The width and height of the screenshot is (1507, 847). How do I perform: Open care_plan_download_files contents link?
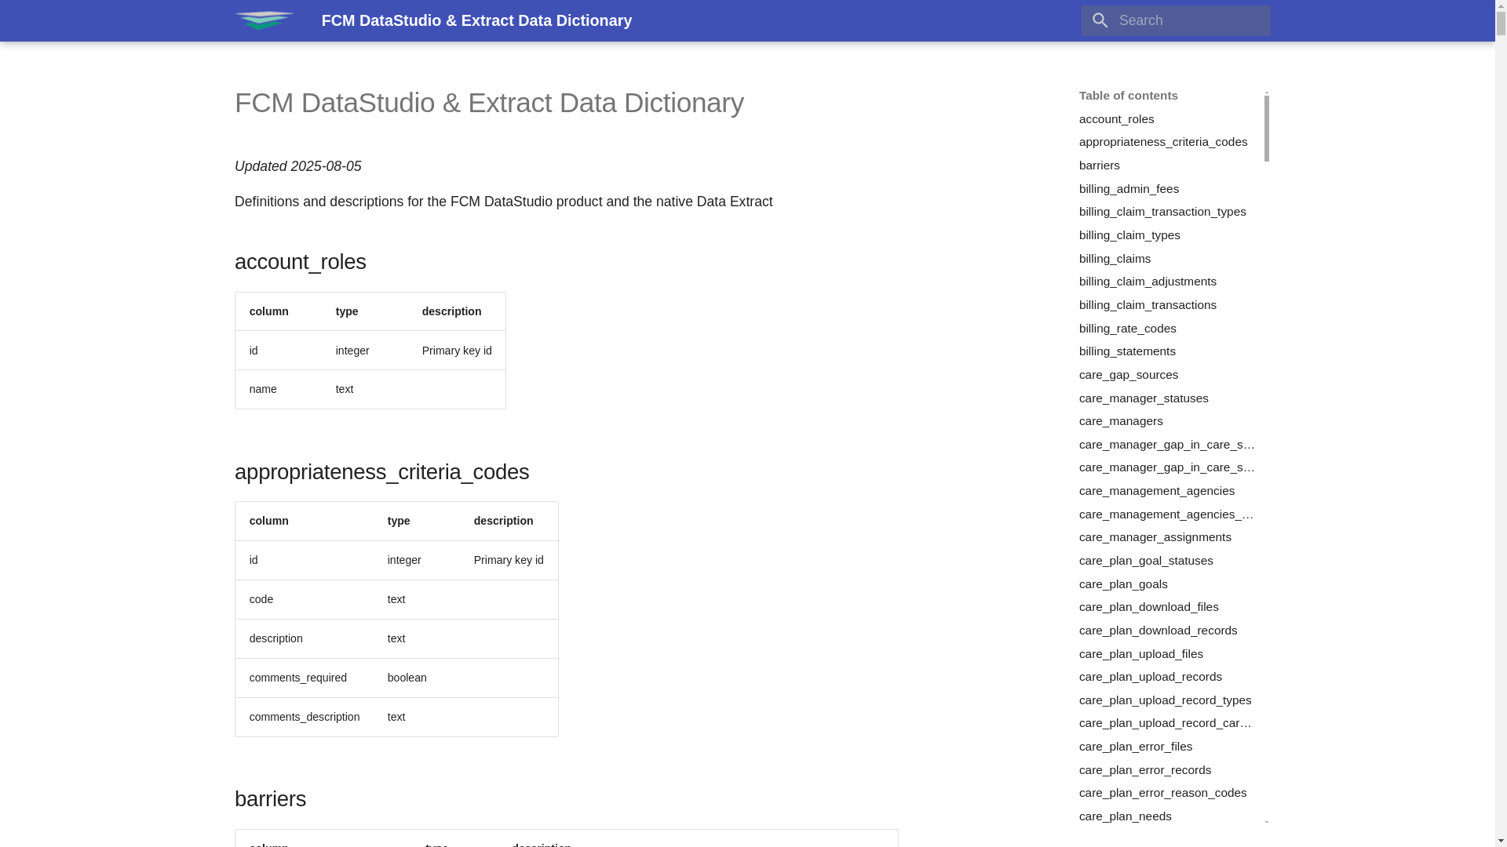pyautogui.click(x=1148, y=607)
